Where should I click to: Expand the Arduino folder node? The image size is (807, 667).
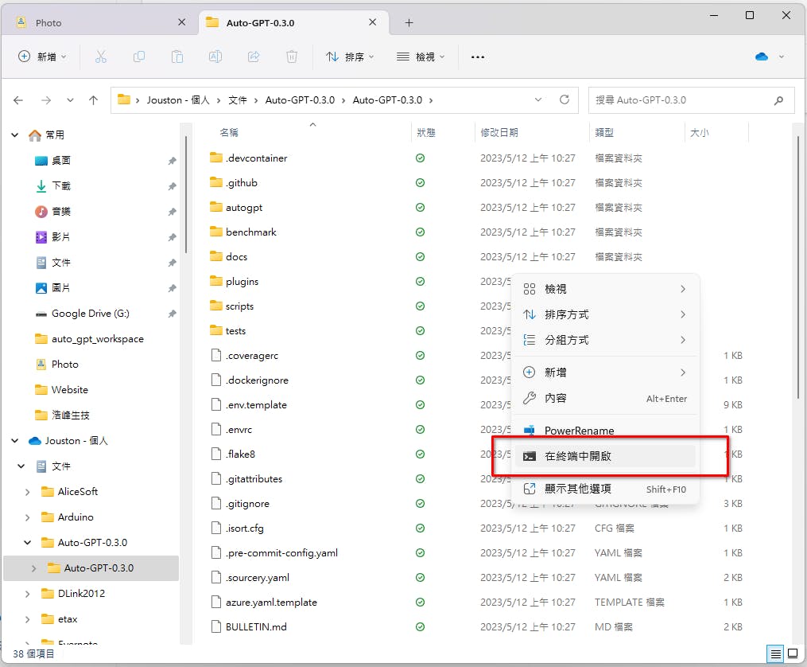tap(27, 517)
